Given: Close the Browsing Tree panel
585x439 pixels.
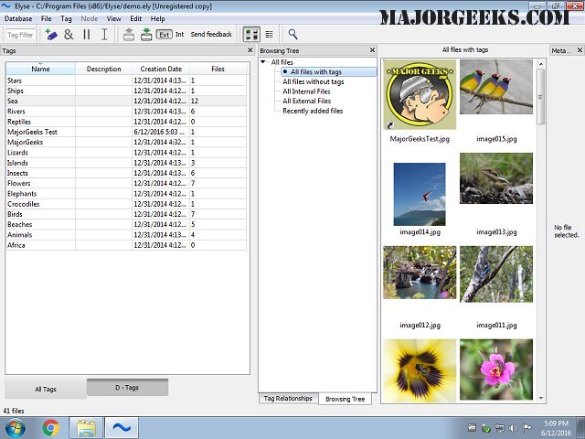Looking at the screenshot, I should coord(372,50).
